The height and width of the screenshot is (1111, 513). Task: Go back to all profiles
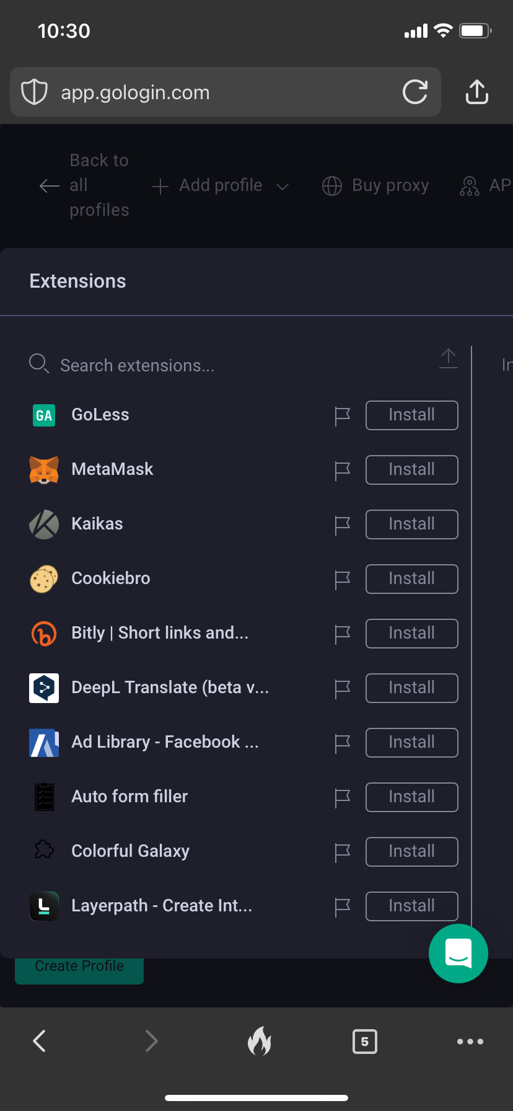84,185
